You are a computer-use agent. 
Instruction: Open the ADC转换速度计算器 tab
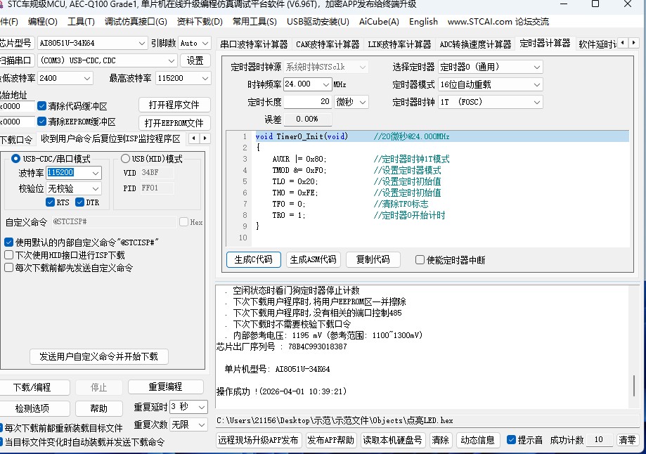(x=476, y=44)
